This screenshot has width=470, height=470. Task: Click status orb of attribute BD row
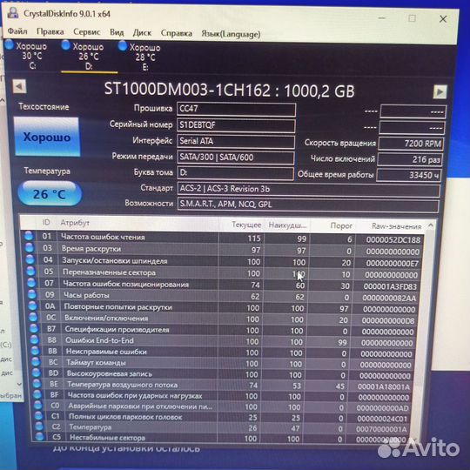(37, 373)
